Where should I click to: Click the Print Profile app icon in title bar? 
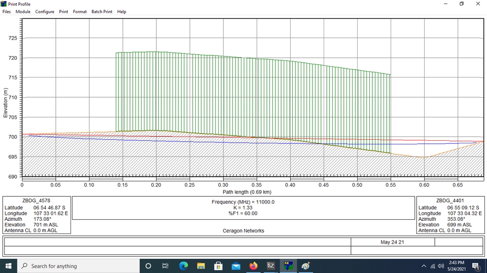tap(4, 4)
